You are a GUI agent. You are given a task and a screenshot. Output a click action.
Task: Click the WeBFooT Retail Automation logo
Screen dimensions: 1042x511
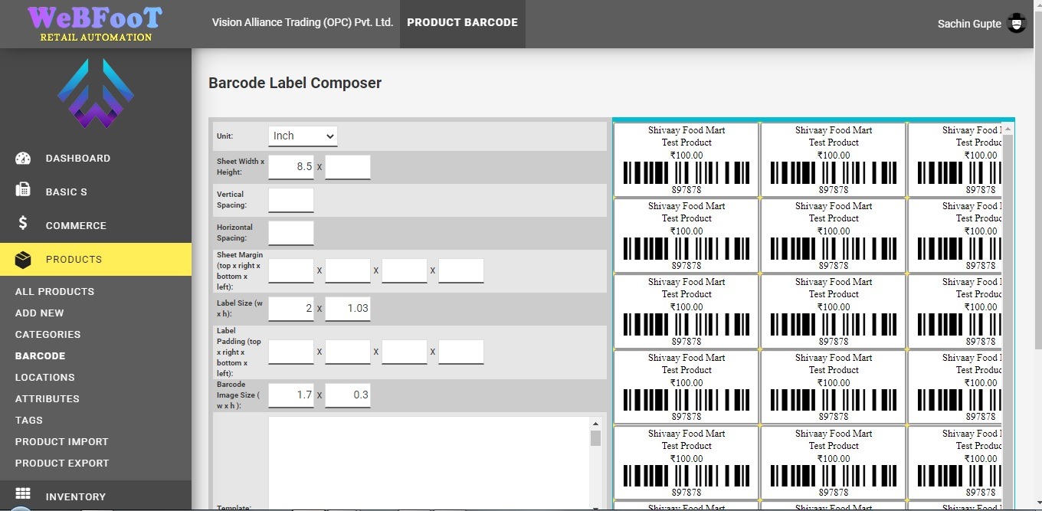pyautogui.click(x=96, y=24)
